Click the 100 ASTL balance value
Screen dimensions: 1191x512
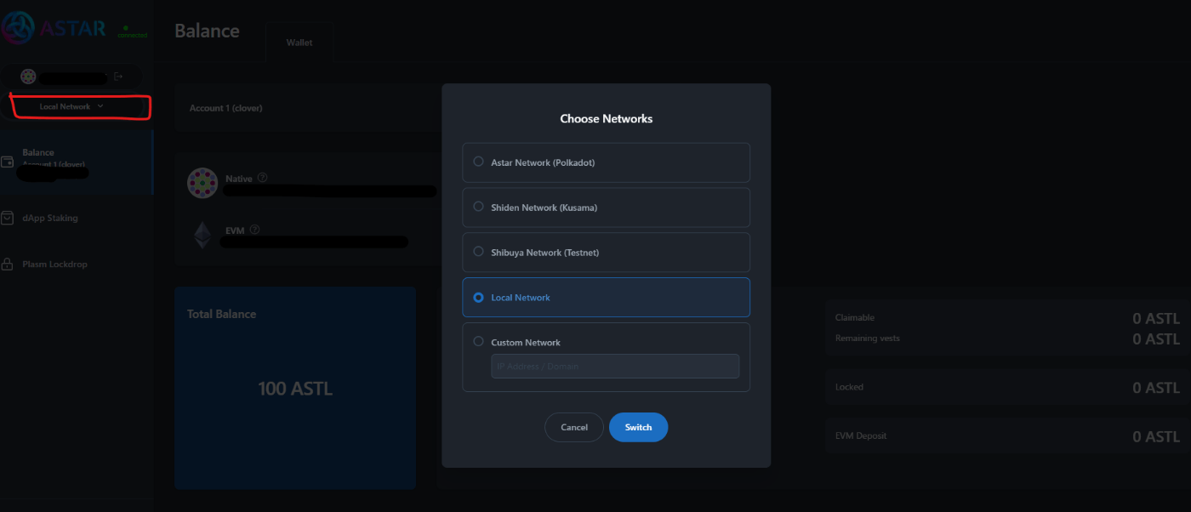[x=295, y=389]
